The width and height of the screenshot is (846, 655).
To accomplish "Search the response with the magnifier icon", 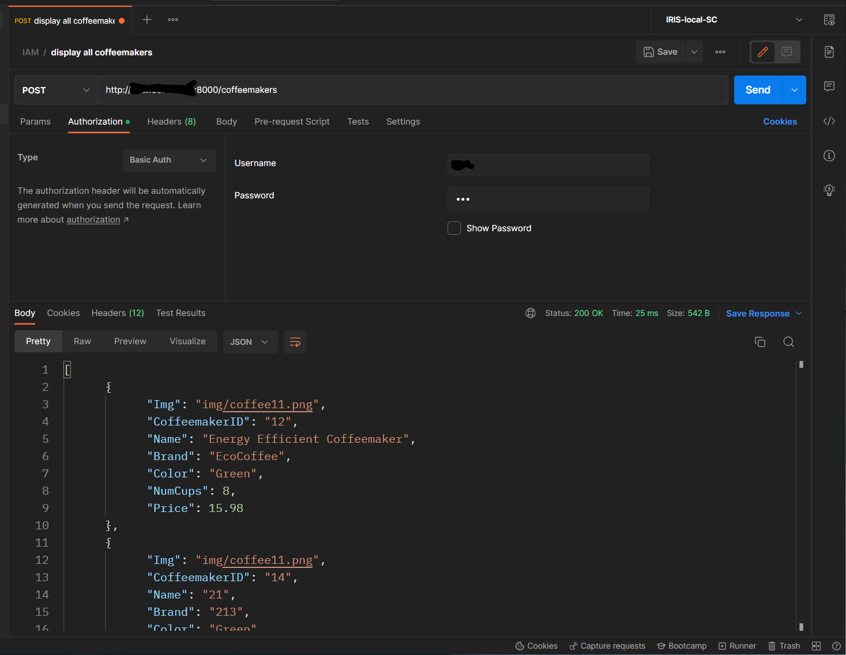I will [x=788, y=342].
